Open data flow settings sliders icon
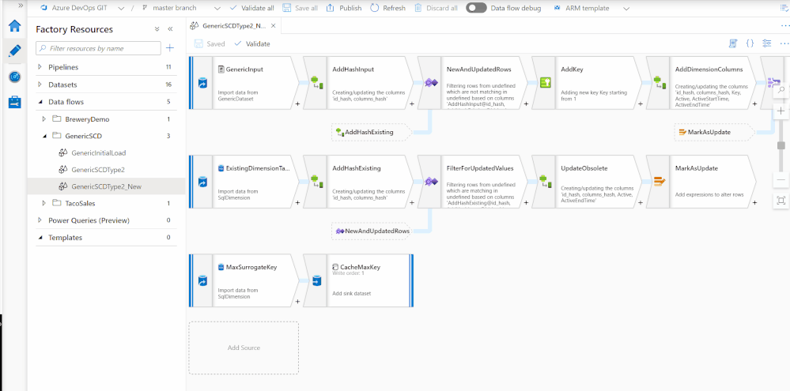The image size is (790, 391). click(x=767, y=43)
